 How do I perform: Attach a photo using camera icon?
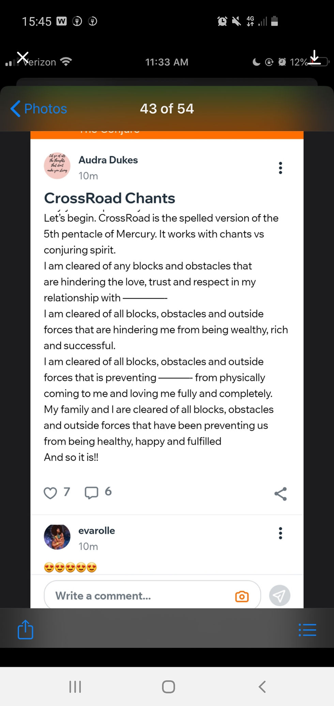click(242, 596)
